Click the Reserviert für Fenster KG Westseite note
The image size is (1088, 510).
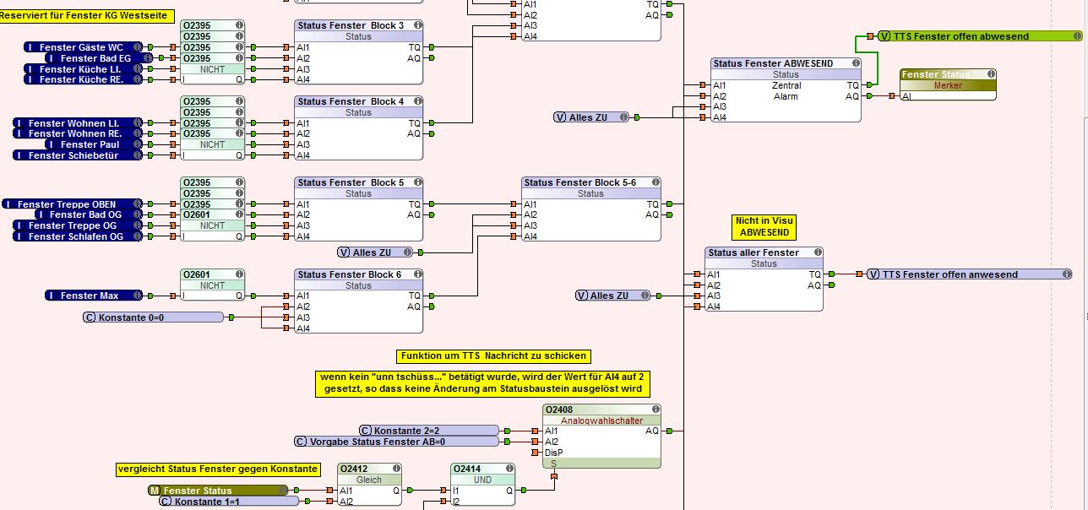tap(85, 15)
